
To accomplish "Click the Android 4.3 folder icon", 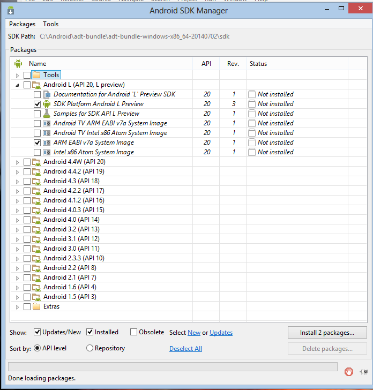I will click(36, 181).
